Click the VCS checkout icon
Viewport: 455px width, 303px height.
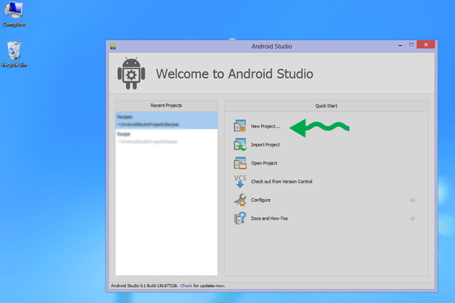pos(240,181)
